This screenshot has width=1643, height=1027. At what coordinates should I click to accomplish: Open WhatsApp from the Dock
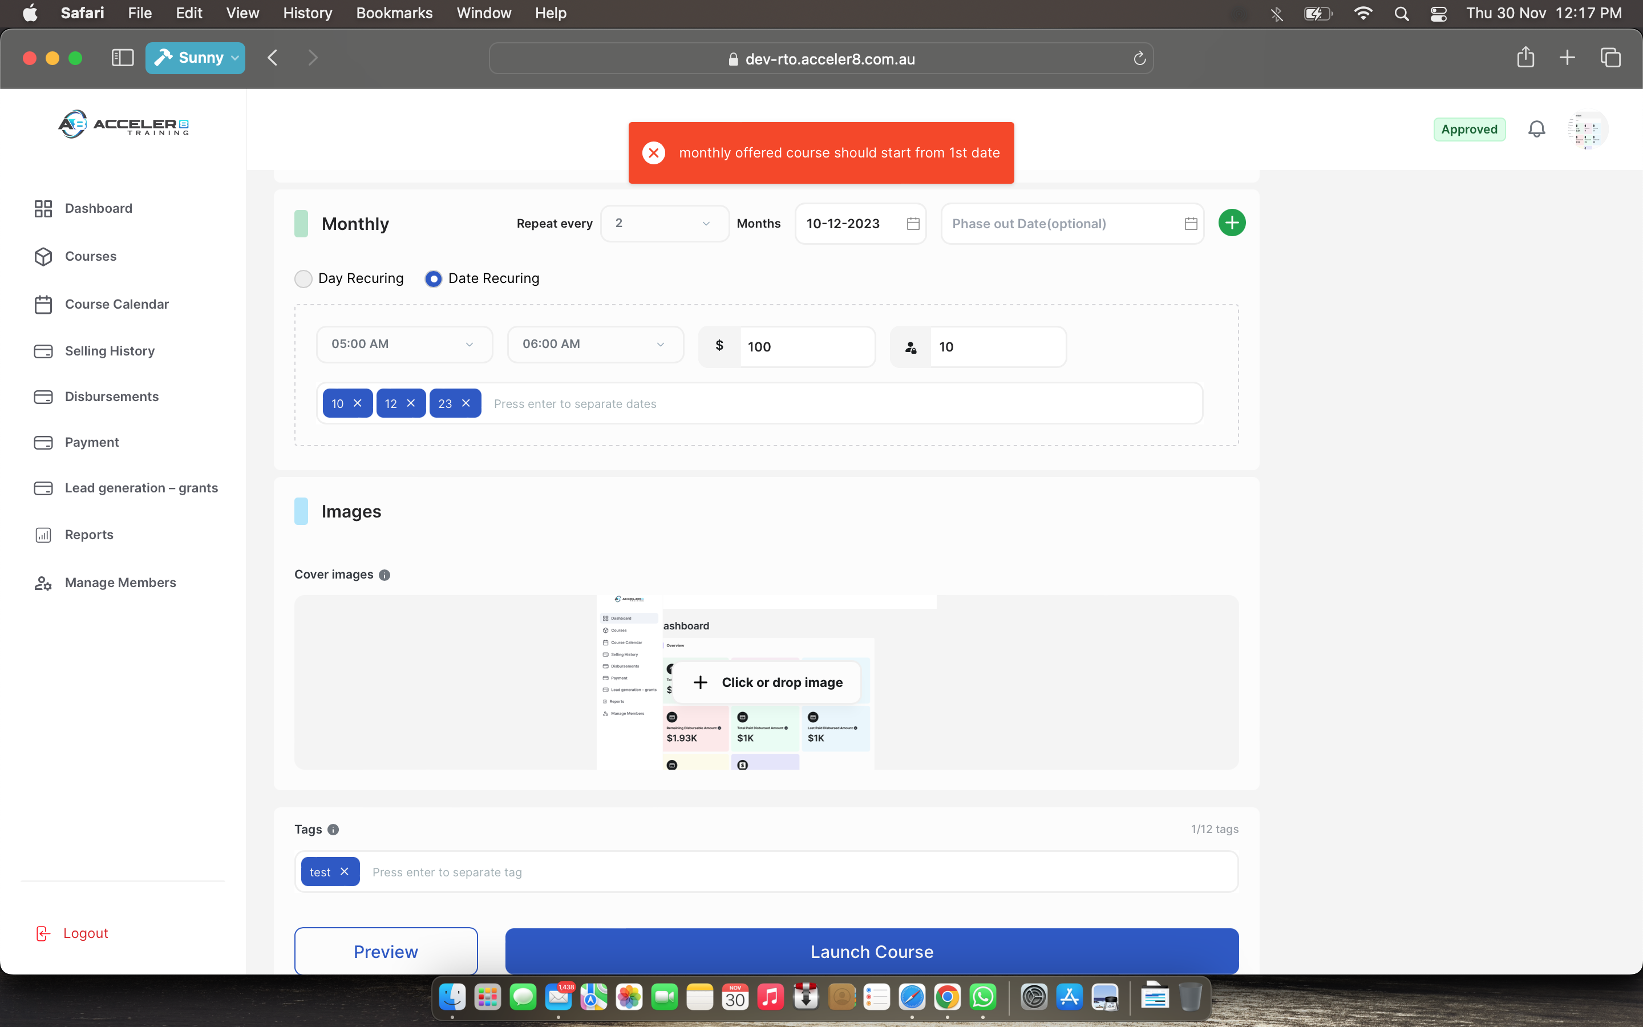pyautogui.click(x=982, y=997)
